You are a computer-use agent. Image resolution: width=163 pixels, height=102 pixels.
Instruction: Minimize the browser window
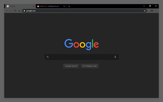(x=144, y=6)
